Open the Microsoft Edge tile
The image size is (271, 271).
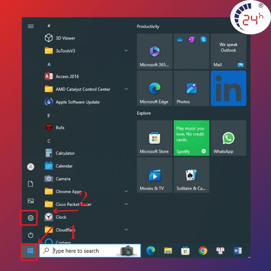[x=154, y=88]
